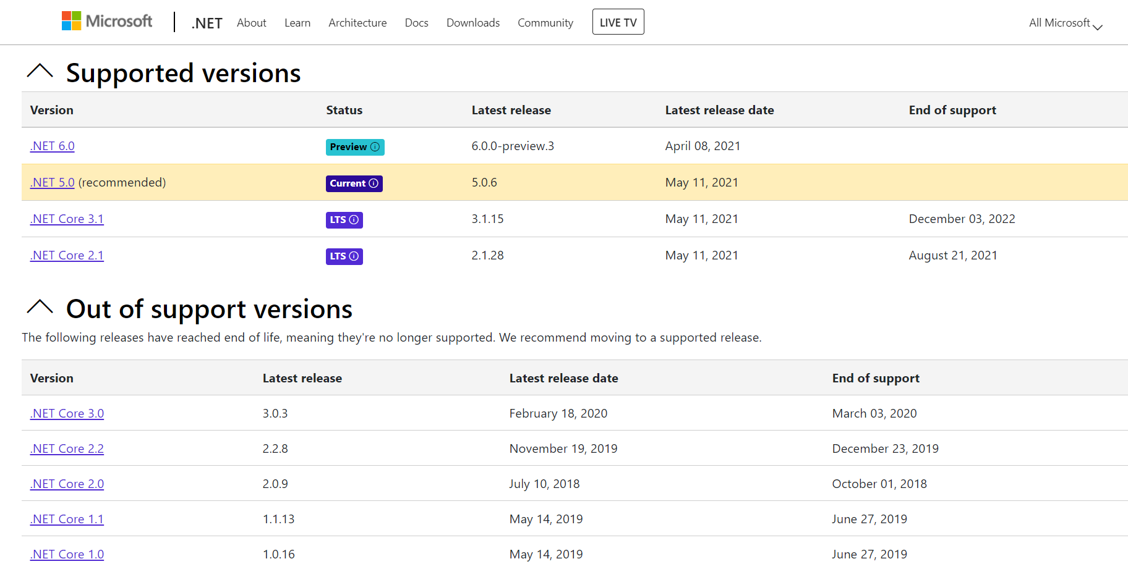Image resolution: width=1128 pixels, height=564 pixels.
Task: Click the LTS badge label for .NET Core 3.1
Action: (x=338, y=220)
